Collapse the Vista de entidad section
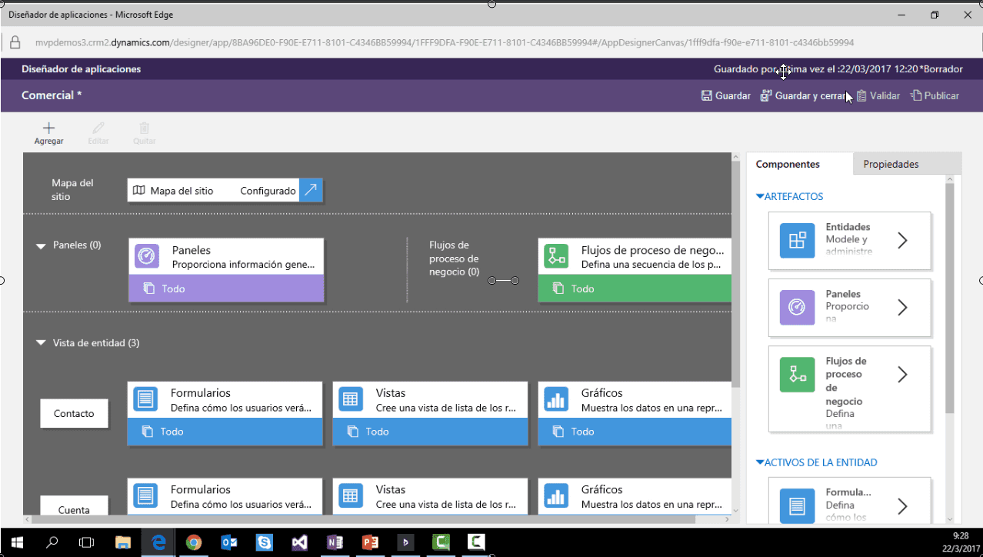Viewport: 983px width, 557px height. click(x=42, y=344)
